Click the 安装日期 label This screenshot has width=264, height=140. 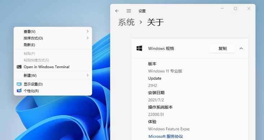156,93
